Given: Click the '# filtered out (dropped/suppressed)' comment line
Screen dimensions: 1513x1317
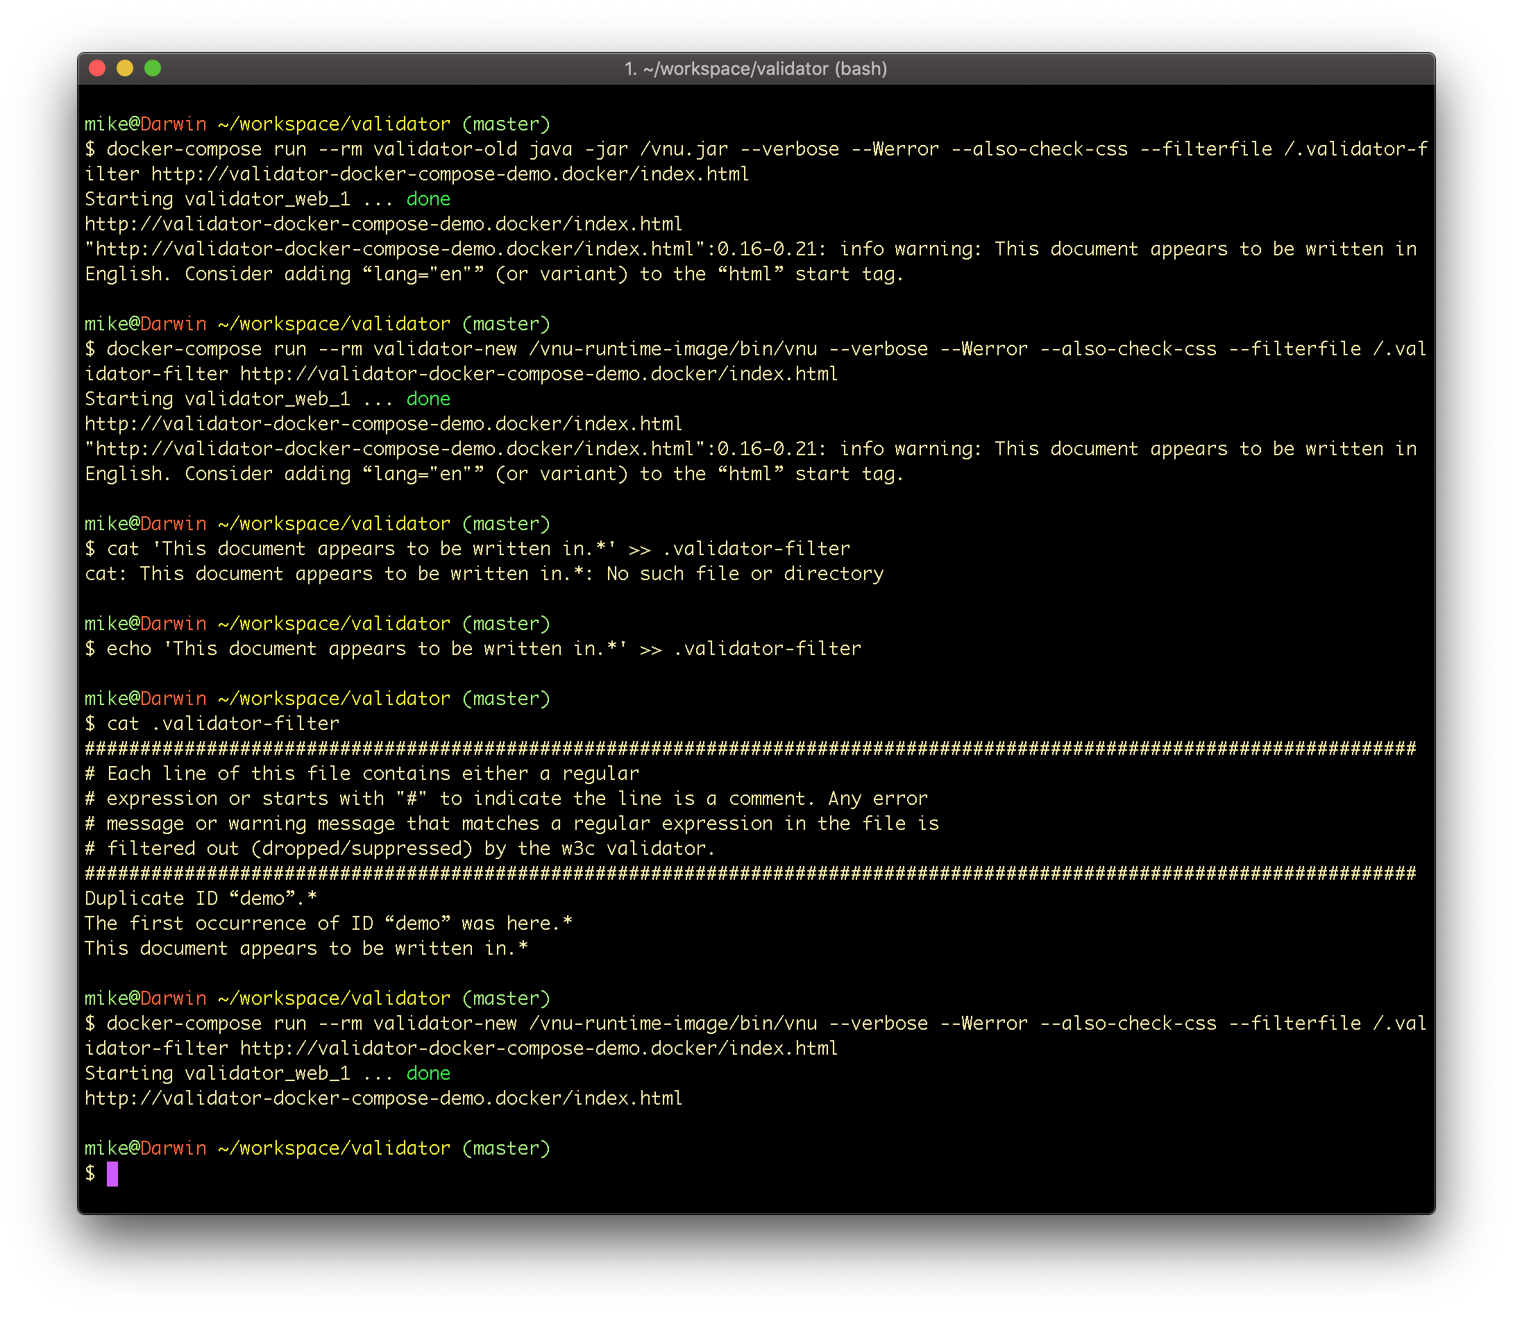Looking at the screenshot, I should (x=400, y=849).
